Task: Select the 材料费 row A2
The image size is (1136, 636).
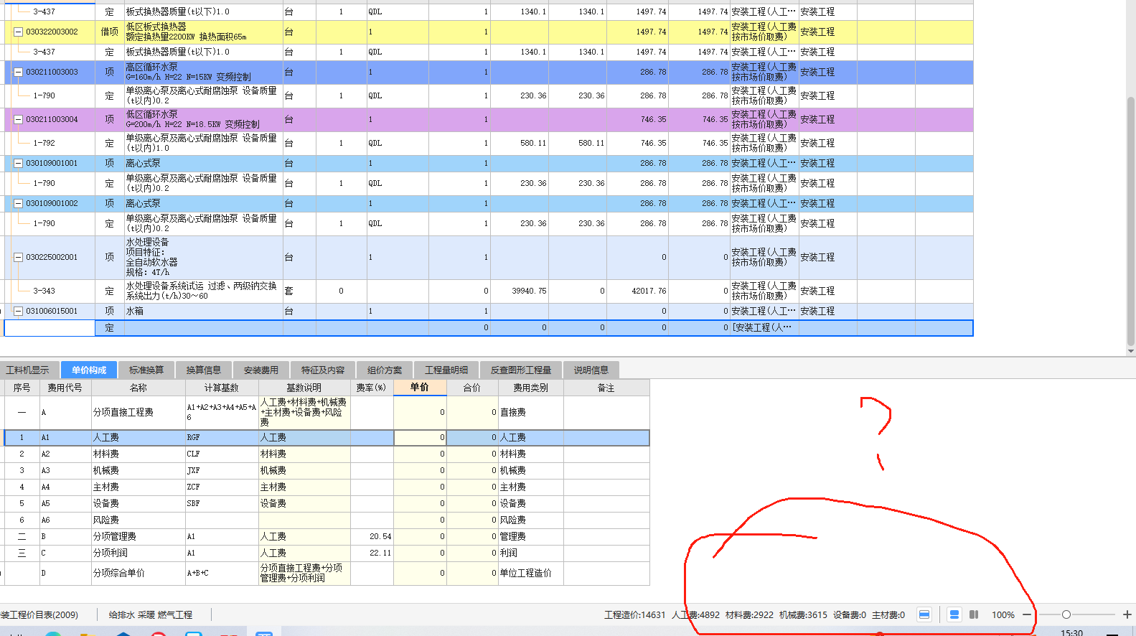Action: click(327, 454)
